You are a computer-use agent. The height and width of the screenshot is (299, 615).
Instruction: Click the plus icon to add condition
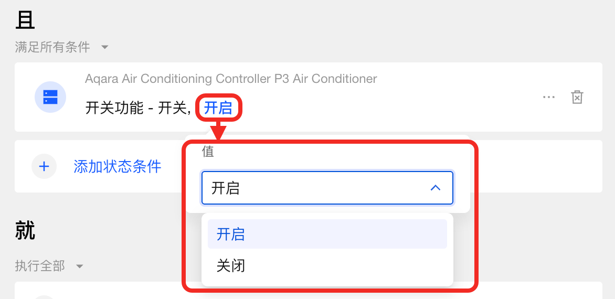pyautogui.click(x=44, y=167)
